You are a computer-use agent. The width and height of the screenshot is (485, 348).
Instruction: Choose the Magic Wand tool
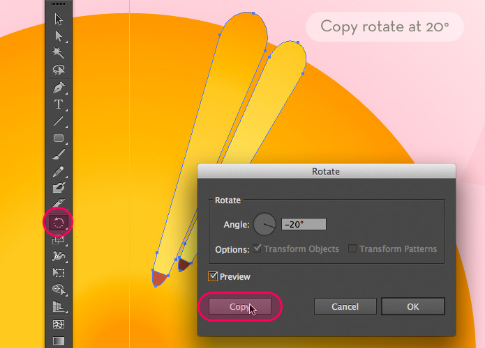pyautogui.click(x=58, y=53)
